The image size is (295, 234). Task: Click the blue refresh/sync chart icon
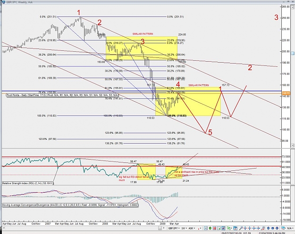click(235, 228)
